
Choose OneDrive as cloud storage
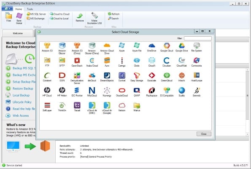coord(151,47)
